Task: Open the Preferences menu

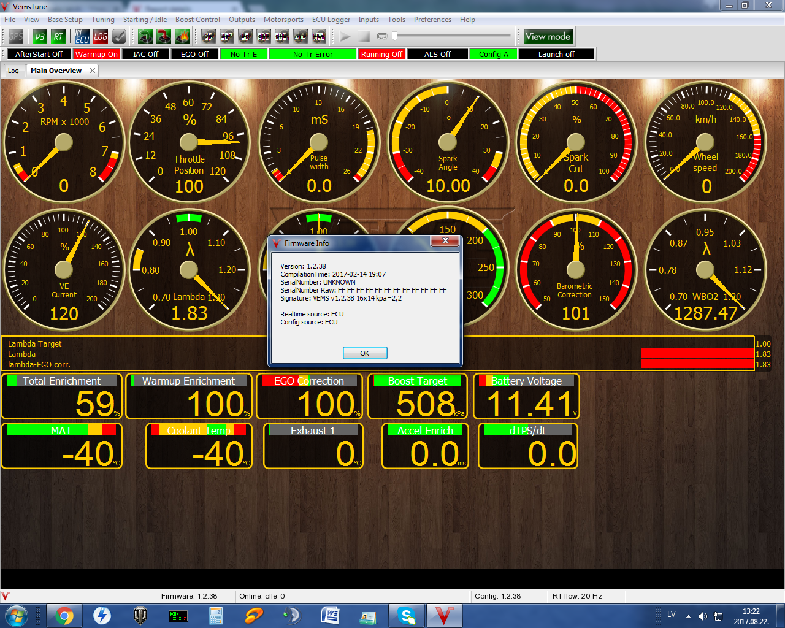Action: [432, 20]
